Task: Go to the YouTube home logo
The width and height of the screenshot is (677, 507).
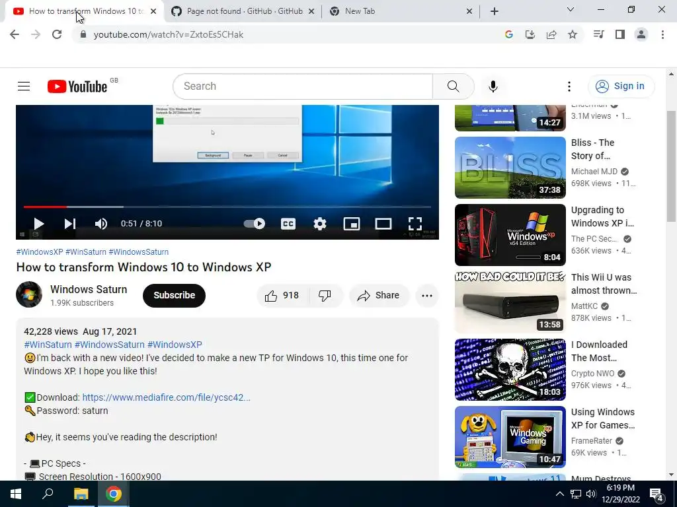Action: (77, 86)
